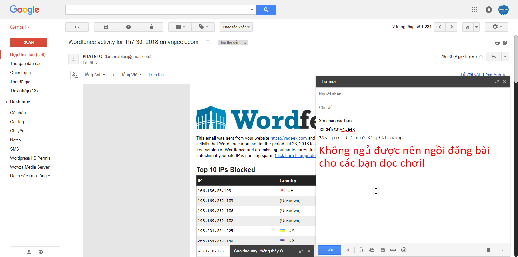Select the Tiếng Việt target language dropdown
This screenshot has width=518, height=257.
(131, 75)
